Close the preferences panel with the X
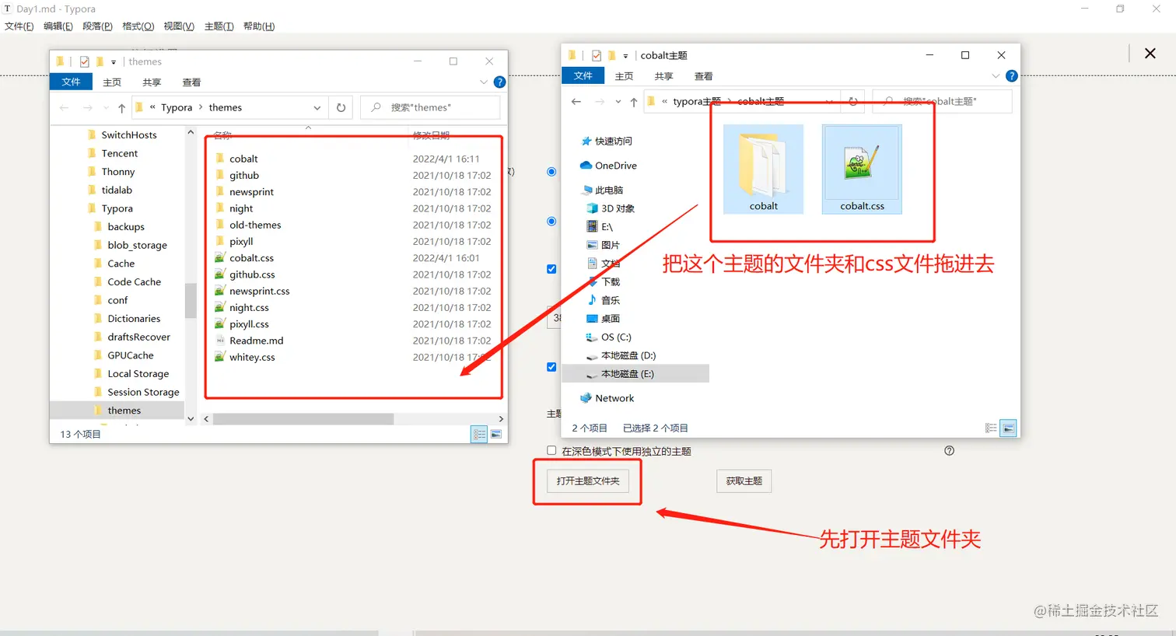Viewport: 1176px width, 636px height. [x=1150, y=53]
